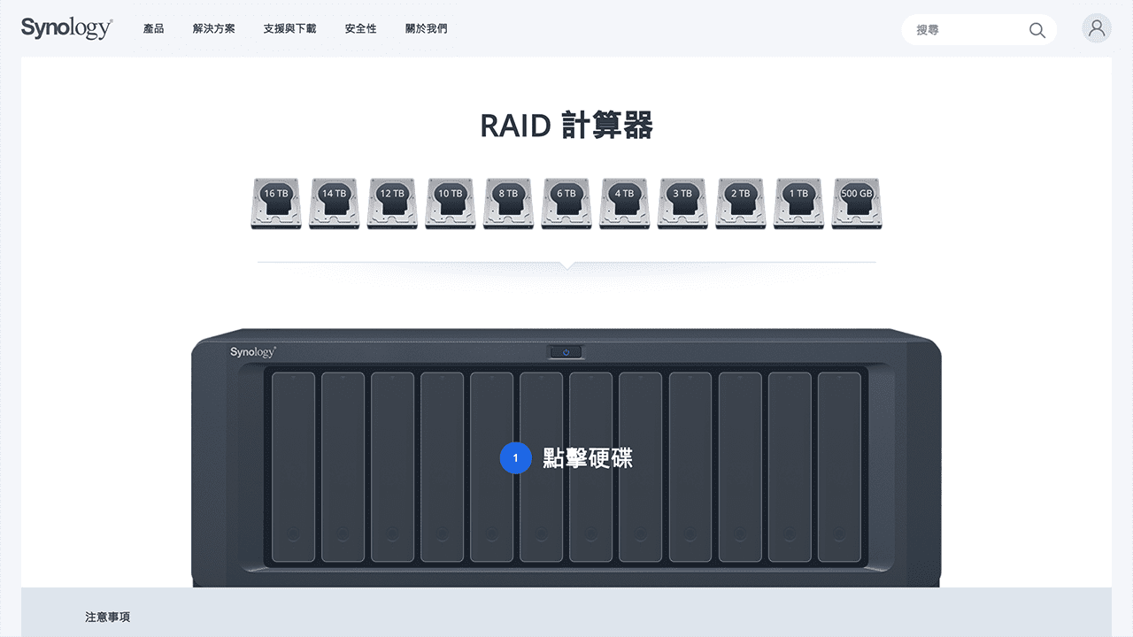Select the 12 TB drive icon
The height and width of the screenshot is (637, 1133).
tap(391, 203)
